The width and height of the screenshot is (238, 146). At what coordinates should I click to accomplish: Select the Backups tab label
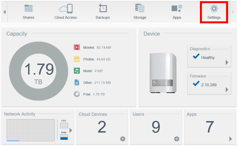click(x=103, y=17)
